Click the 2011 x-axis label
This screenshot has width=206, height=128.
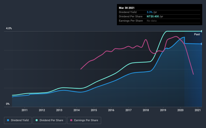tap(24, 110)
